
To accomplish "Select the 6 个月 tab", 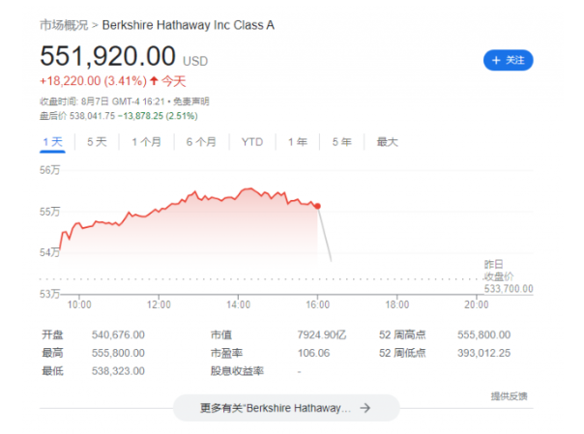I will [201, 142].
